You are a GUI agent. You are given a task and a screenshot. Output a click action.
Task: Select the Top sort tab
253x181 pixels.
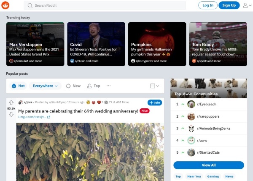point(94,86)
